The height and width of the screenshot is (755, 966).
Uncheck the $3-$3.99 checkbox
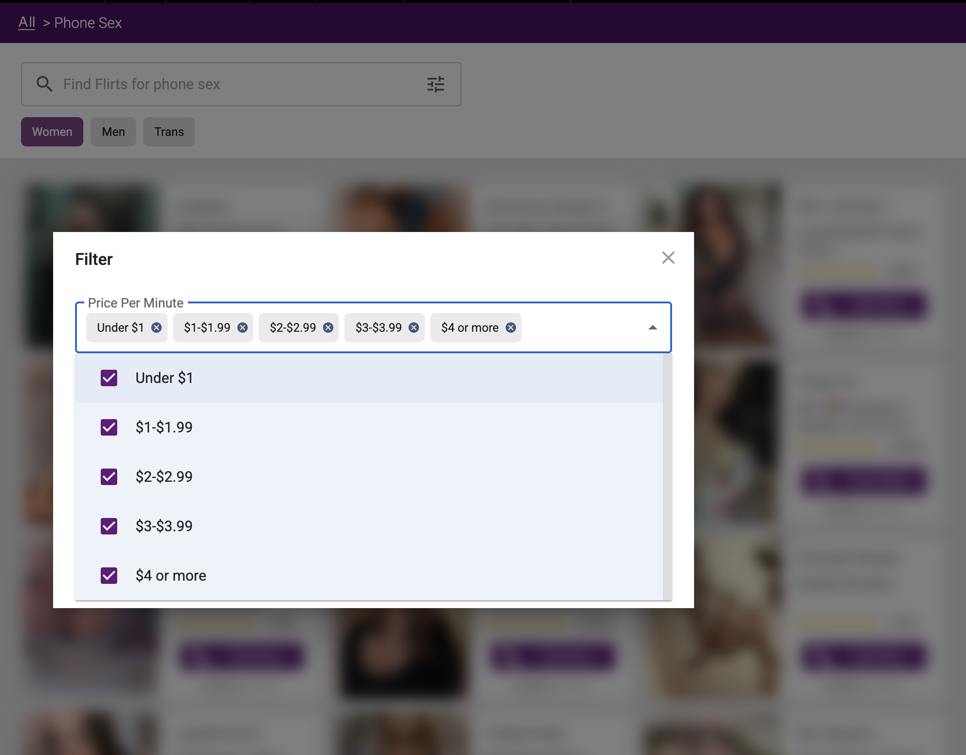(x=109, y=526)
